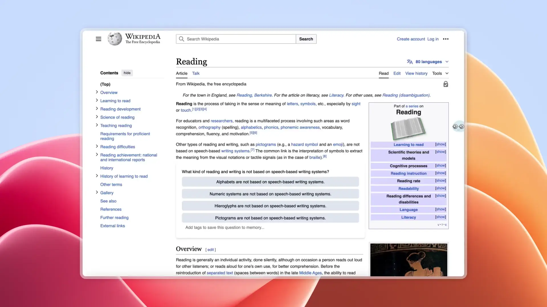Show the Cognitive processes infobox section

coord(440,165)
